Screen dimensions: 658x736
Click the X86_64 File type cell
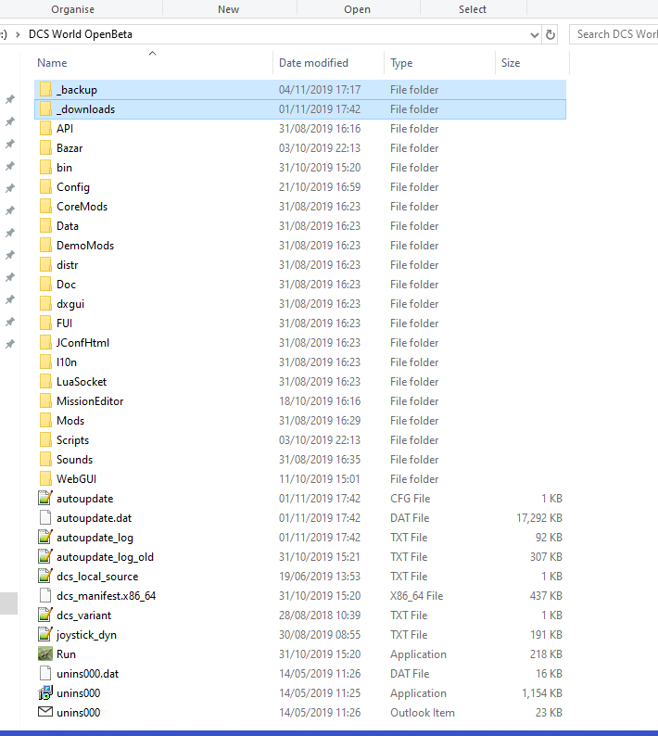coord(416,596)
